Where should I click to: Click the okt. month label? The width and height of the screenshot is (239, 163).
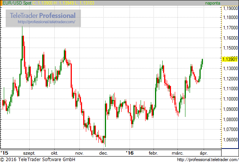[x=54, y=153]
